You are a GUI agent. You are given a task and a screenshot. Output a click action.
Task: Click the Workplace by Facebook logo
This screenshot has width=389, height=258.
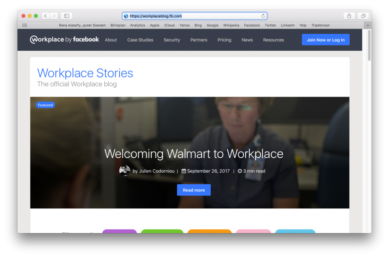(x=65, y=39)
